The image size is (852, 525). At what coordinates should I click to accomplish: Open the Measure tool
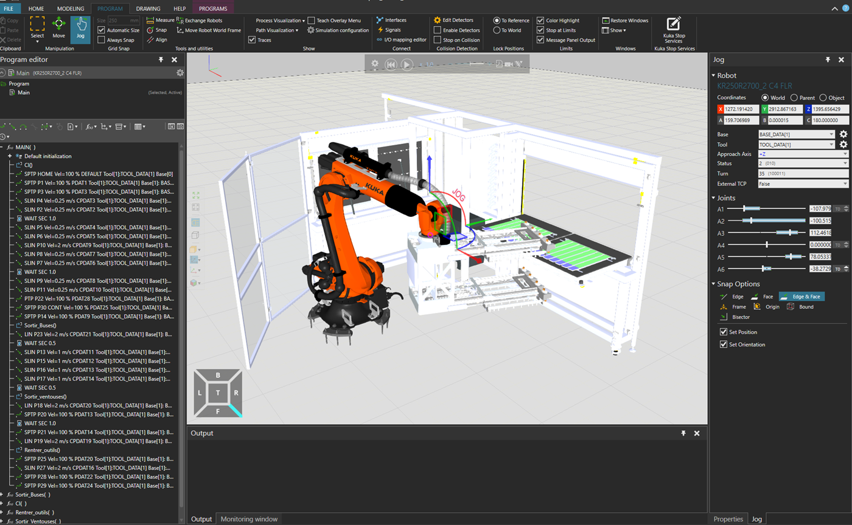point(161,20)
